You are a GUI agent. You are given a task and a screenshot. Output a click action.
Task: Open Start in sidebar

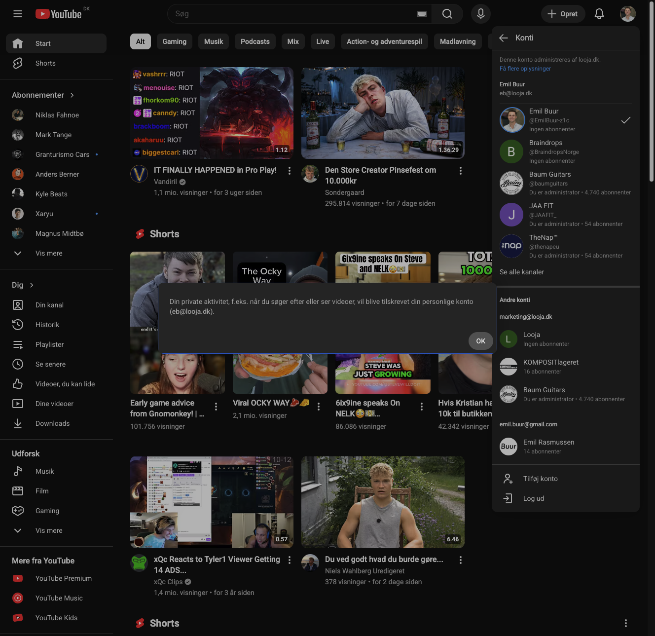(56, 43)
